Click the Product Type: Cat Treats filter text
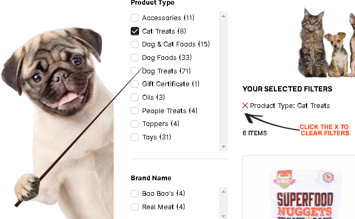 [290, 106]
